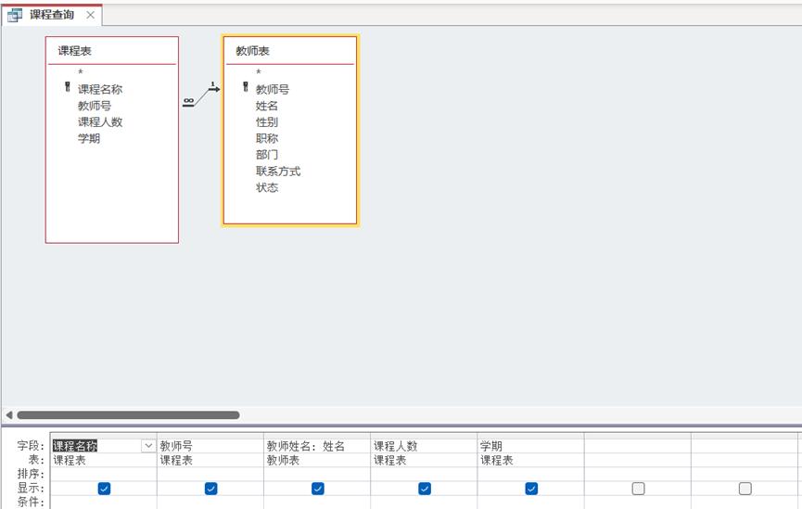Select 课程人数 field in 课程表 list
Screen dimensions: 802x509
(100, 122)
